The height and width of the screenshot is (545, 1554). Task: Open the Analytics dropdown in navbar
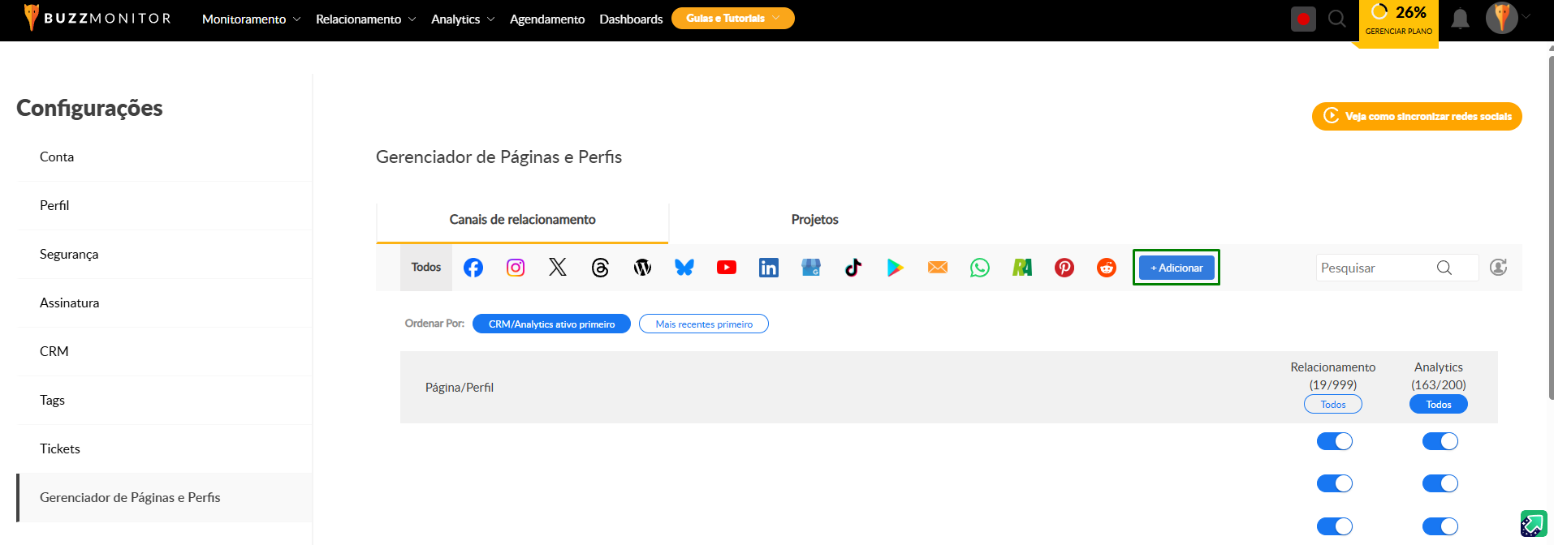tap(462, 19)
